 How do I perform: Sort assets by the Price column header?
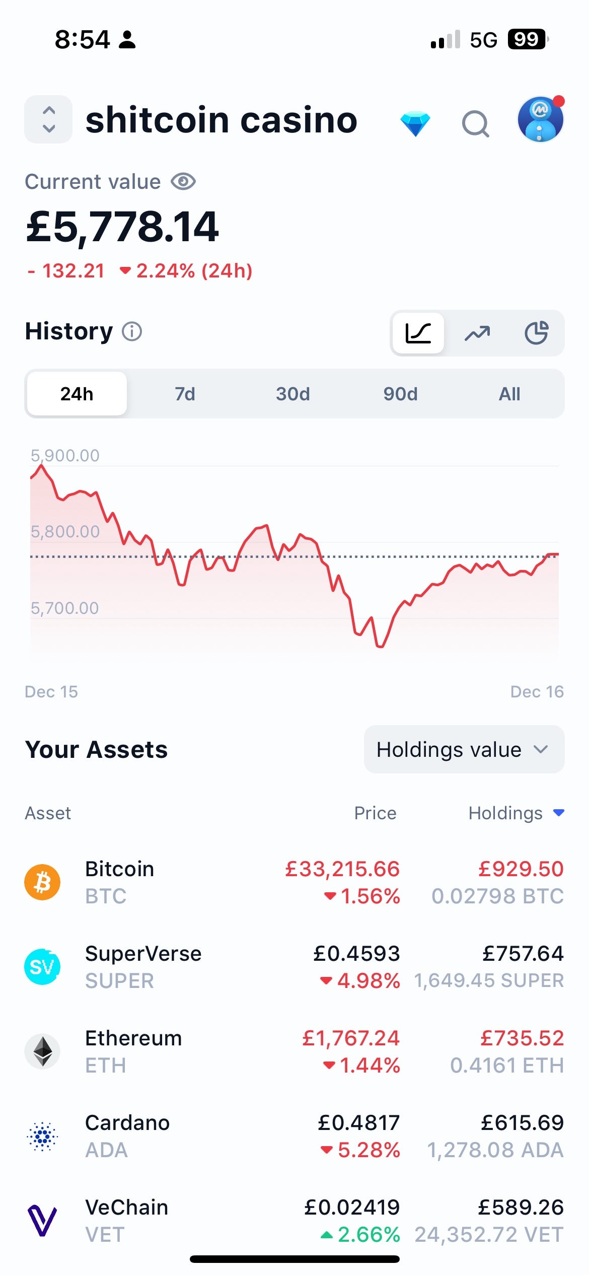click(x=375, y=813)
